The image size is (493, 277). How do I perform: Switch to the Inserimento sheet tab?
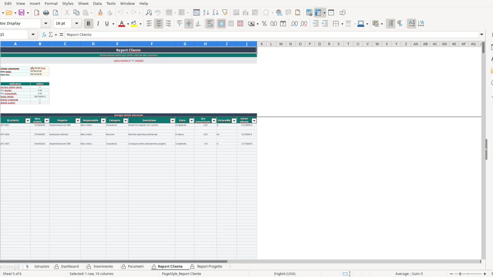tap(103, 267)
